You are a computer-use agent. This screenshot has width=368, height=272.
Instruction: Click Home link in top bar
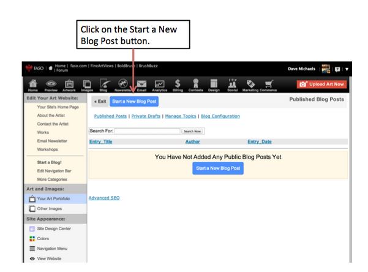click(x=60, y=66)
